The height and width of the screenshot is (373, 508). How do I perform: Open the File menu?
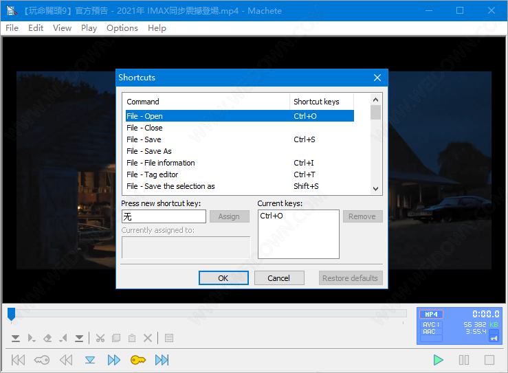click(x=12, y=28)
